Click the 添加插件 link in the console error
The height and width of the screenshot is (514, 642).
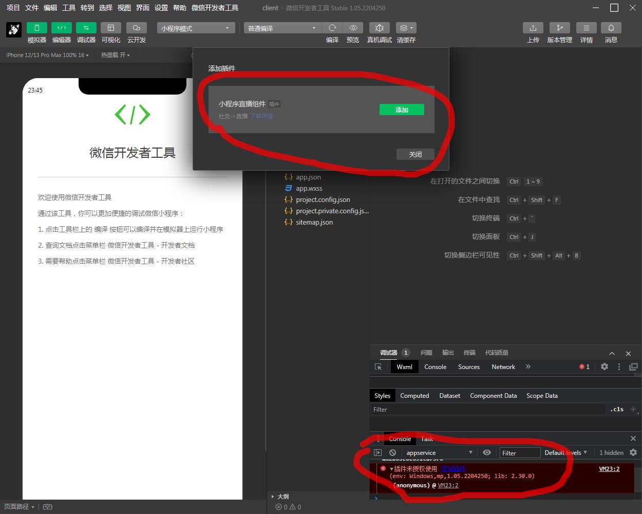(453, 469)
